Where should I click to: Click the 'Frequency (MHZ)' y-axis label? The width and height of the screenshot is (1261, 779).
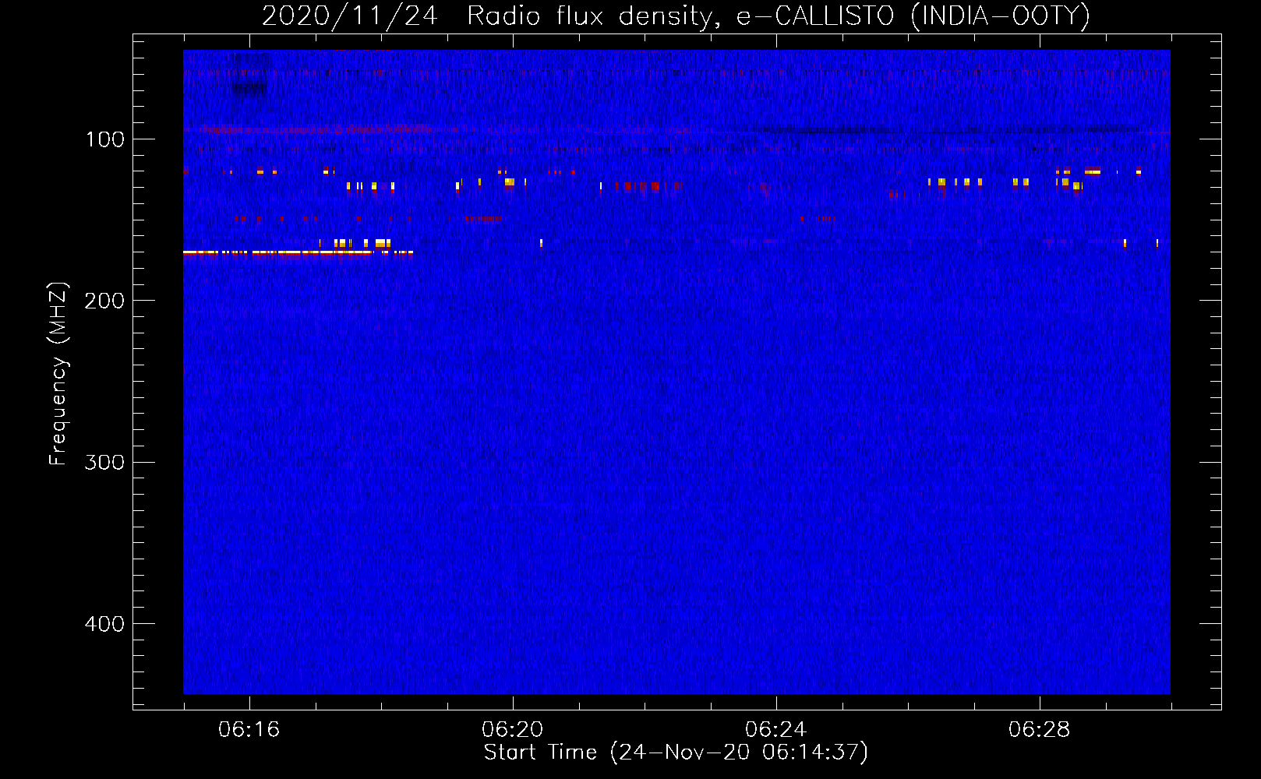(x=58, y=374)
